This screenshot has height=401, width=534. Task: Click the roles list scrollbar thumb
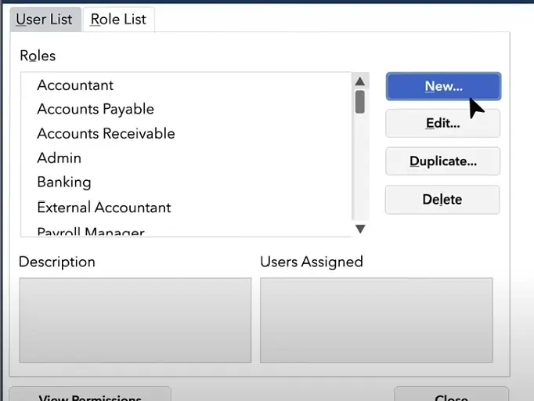360,102
